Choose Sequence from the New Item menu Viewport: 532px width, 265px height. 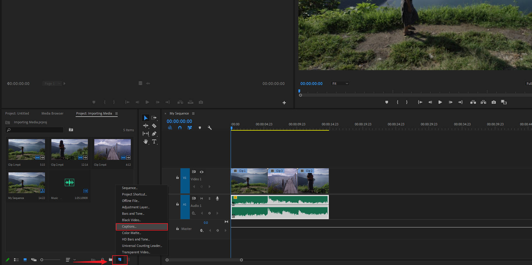(142, 188)
